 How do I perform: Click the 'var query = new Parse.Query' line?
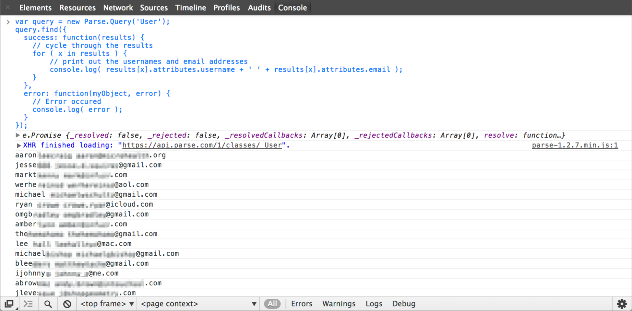tap(92, 22)
